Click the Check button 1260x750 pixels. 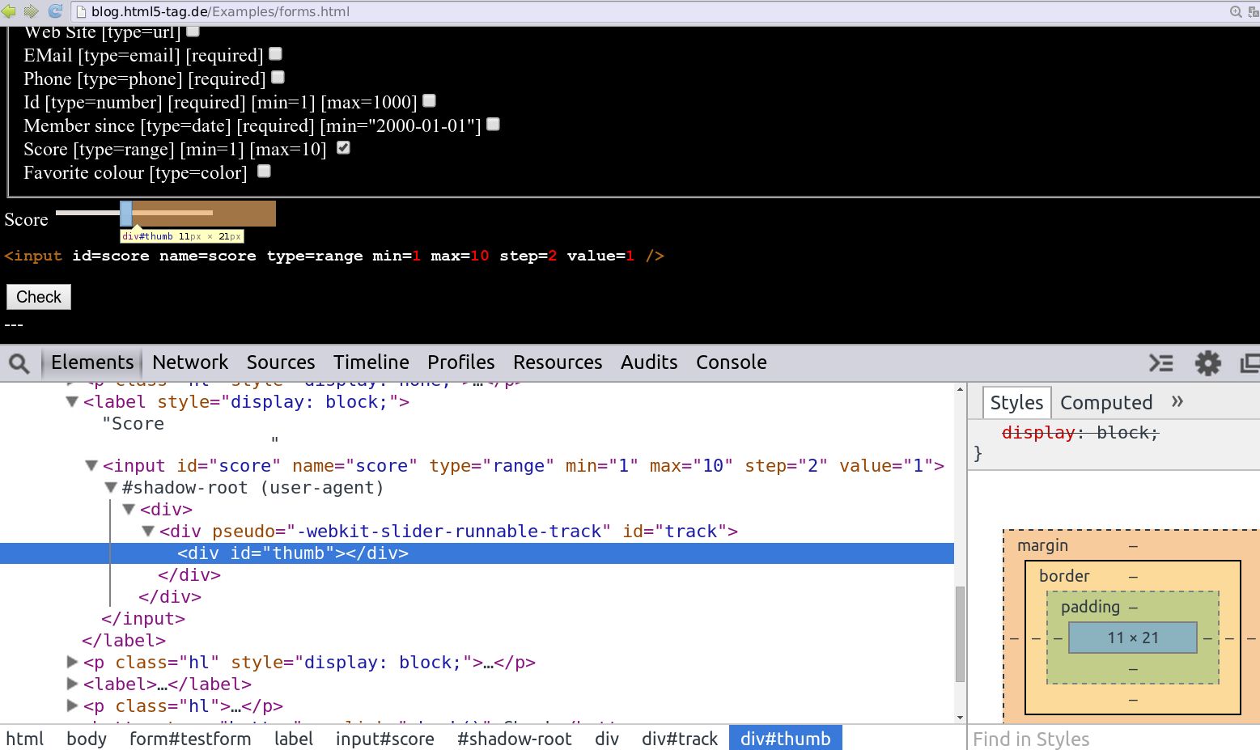click(39, 297)
